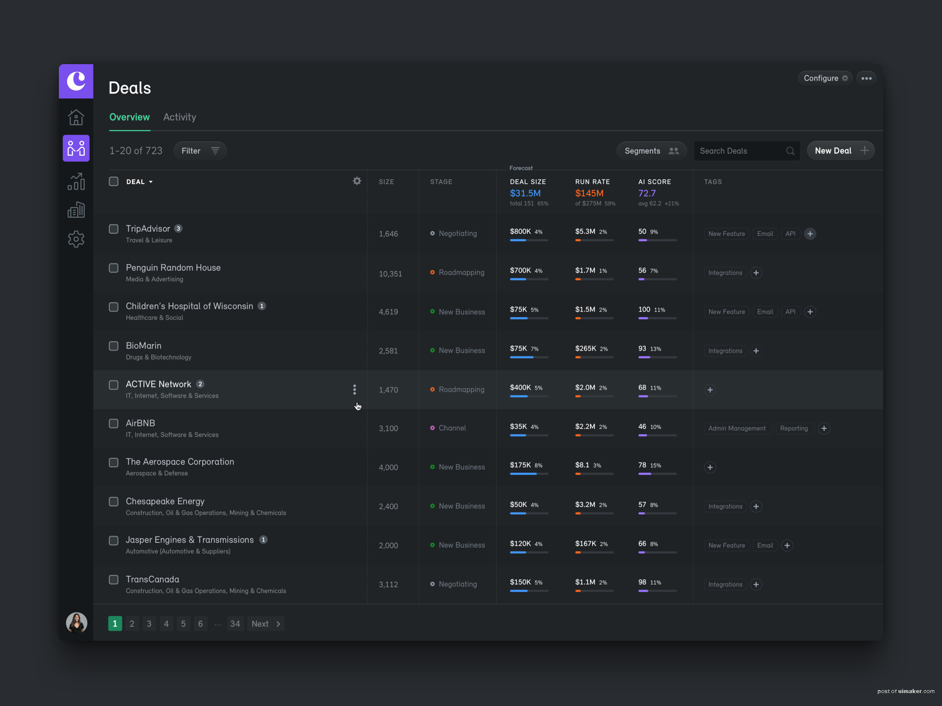Select the Deals people icon in sidebar
The image size is (942, 706).
[x=76, y=148]
